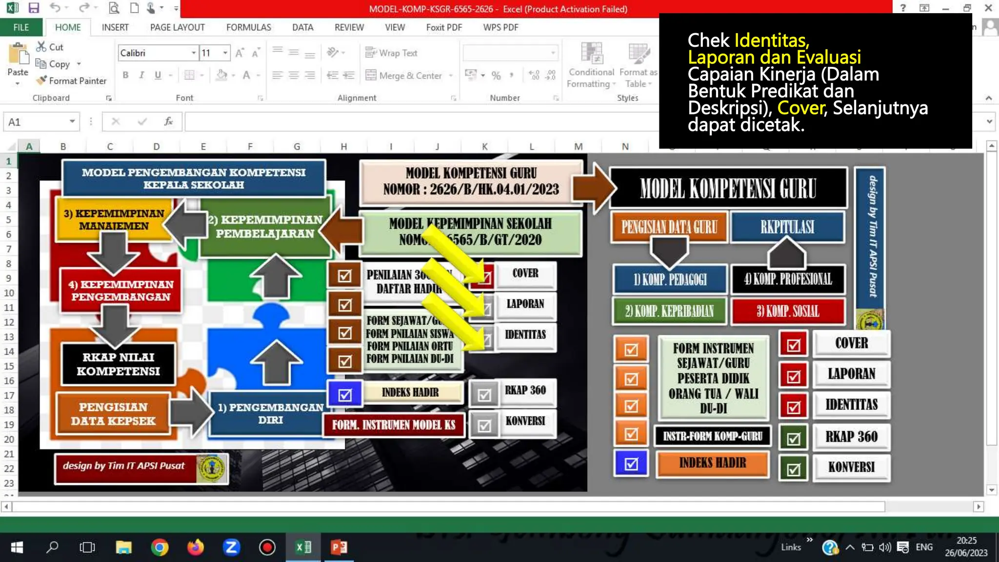Viewport: 999px width, 562px height.
Task: Switch to the PAGE LAYOUT ribbon tab
Action: [177, 27]
